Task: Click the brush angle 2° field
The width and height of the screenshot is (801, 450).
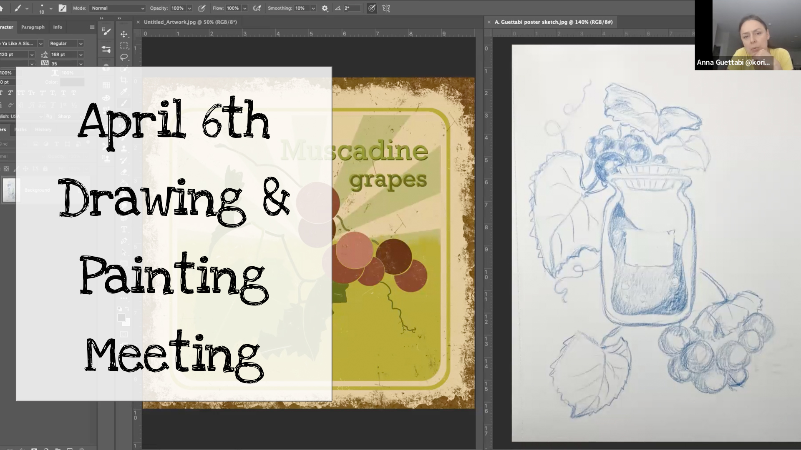Action: 352,8
